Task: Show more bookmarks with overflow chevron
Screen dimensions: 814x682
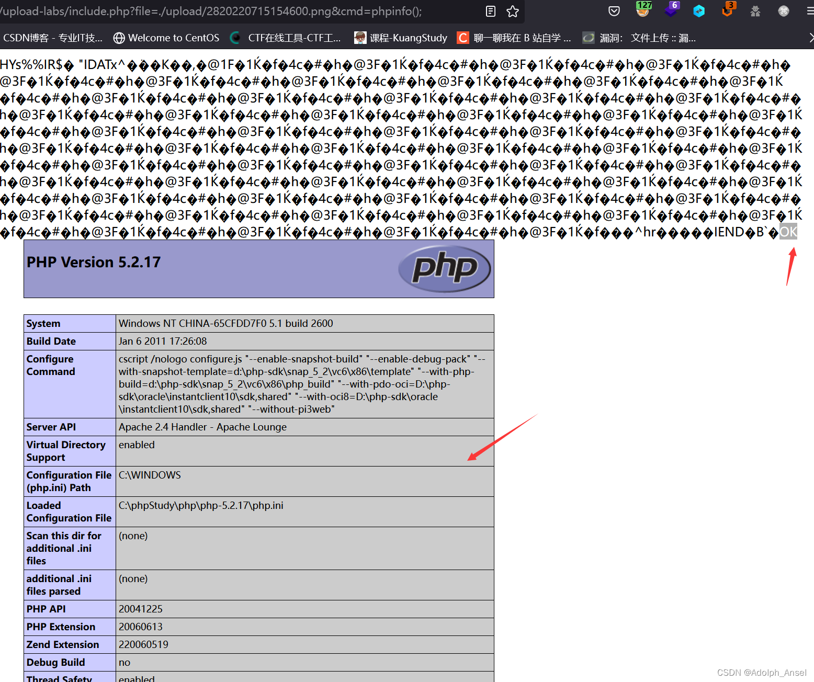Action: 810,38
